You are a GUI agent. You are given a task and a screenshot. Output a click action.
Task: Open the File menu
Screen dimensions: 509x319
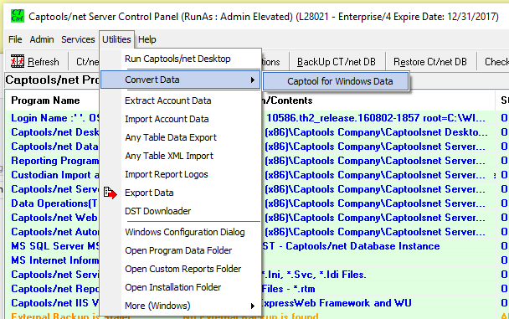[x=15, y=39]
